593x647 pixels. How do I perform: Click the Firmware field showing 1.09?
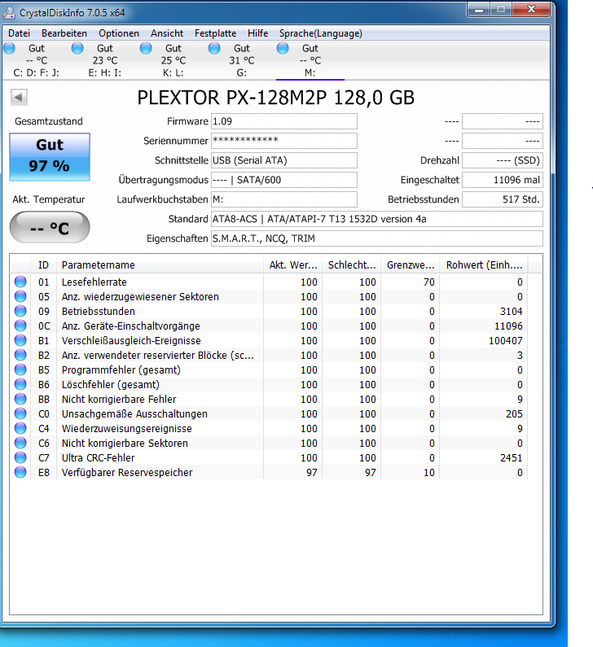[284, 121]
